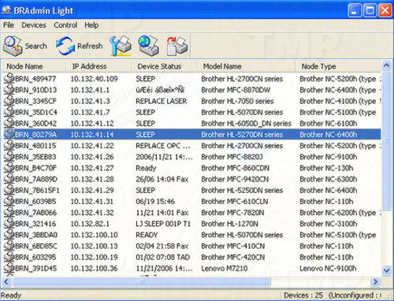Select the printer icon for BRN_6039B5
Image resolution: width=394 pixels, height=301 pixels.
pos(9,201)
